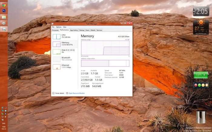Click the yellow button on power gadget

[203, 85]
